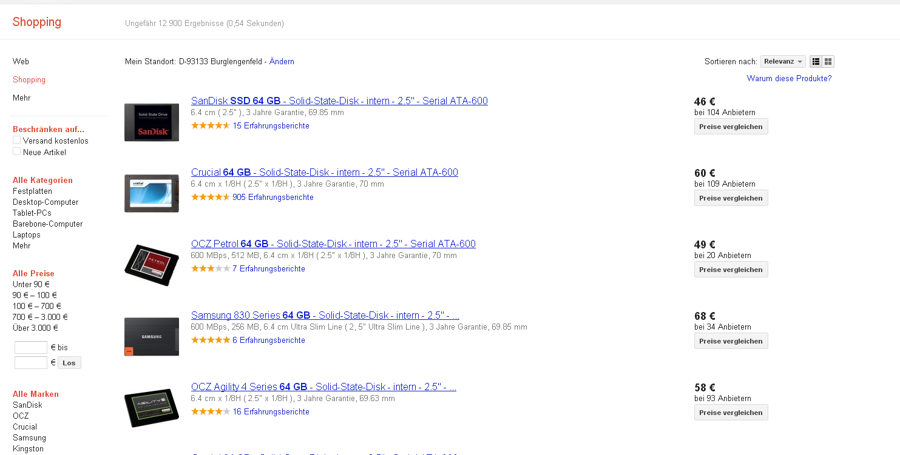Select Shopping in the left menu

29,79
